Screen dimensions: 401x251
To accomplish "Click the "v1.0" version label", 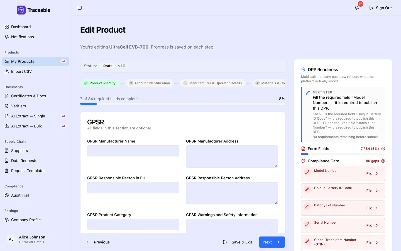I will (122, 66).
